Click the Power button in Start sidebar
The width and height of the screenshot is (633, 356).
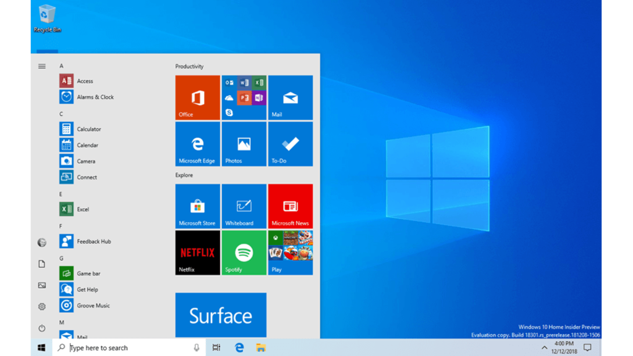point(41,328)
